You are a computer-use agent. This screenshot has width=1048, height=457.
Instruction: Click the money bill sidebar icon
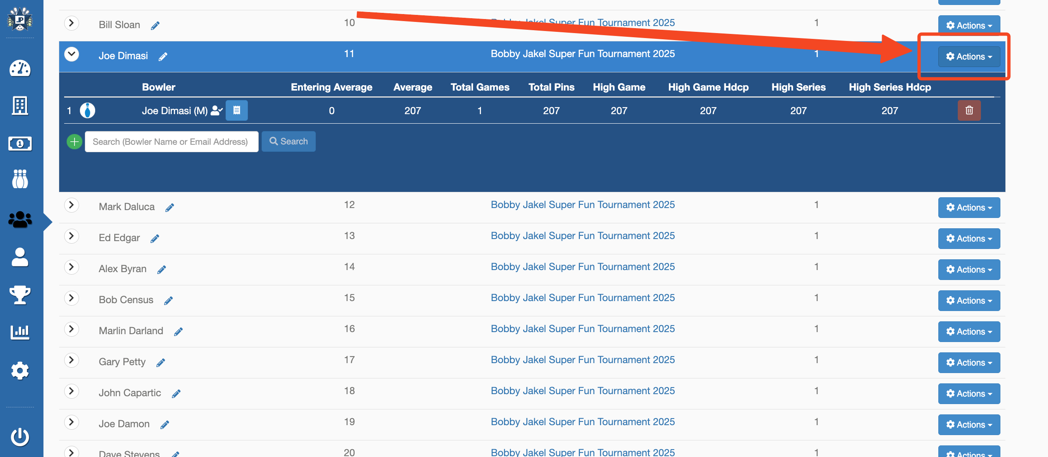[20, 144]
